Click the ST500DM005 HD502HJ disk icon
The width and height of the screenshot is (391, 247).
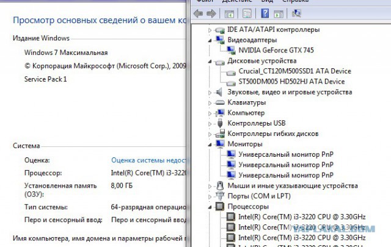(231, 83)
